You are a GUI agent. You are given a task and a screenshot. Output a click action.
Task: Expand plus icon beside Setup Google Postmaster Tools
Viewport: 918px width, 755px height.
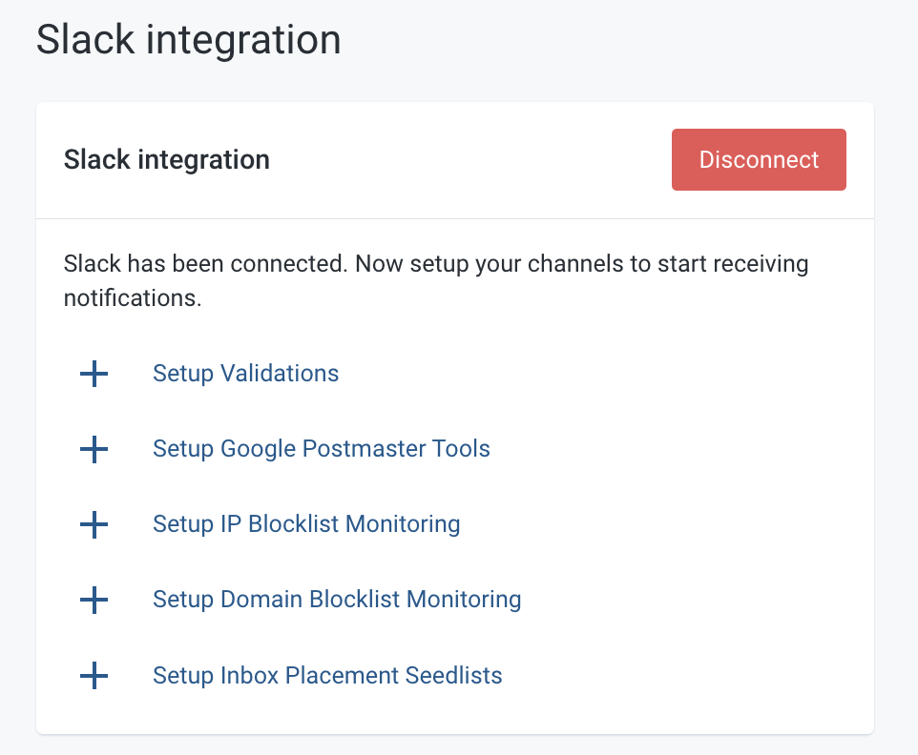94,449
